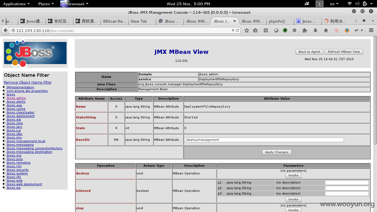377x212 pixels.
Task: Go back using the back arrow button
Action: point(6,30)
